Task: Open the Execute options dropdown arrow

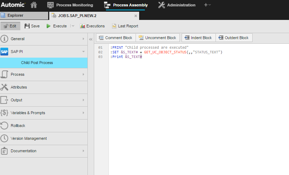Action: [x=73, y=26]
